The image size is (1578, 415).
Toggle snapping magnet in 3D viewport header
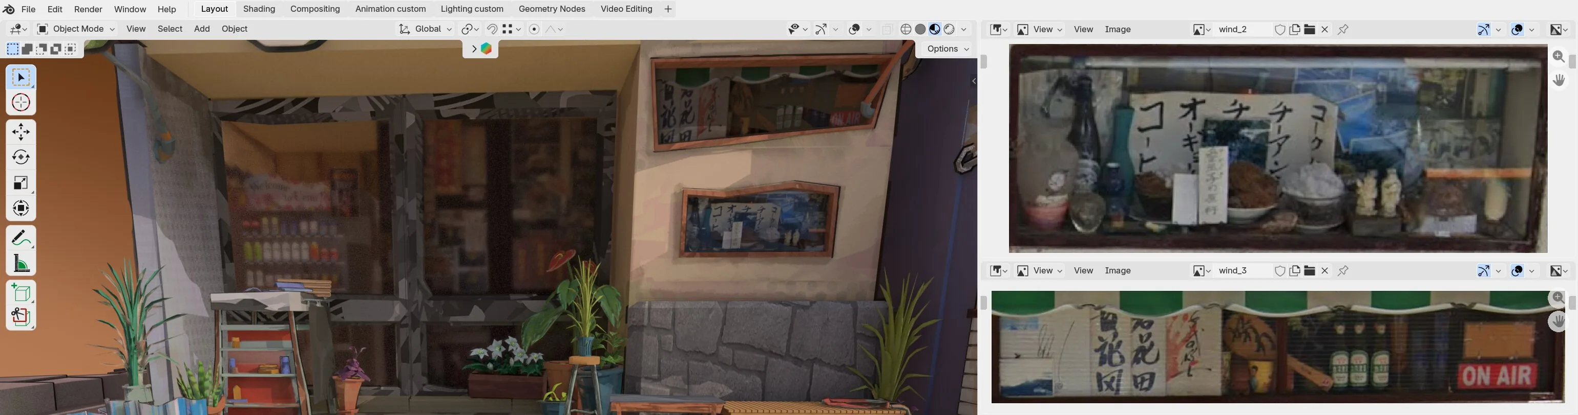(492, 29)
